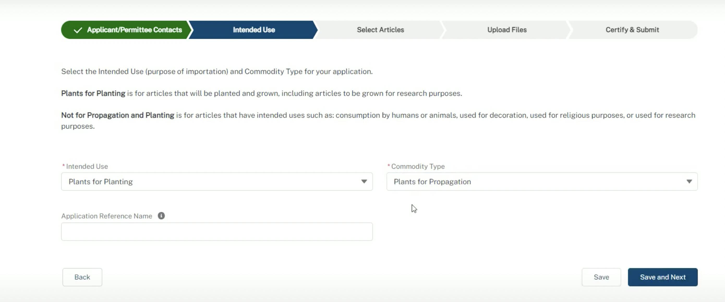725x302 pixels.
Task: Go to the Certify & Submit step
Action: 632,30
